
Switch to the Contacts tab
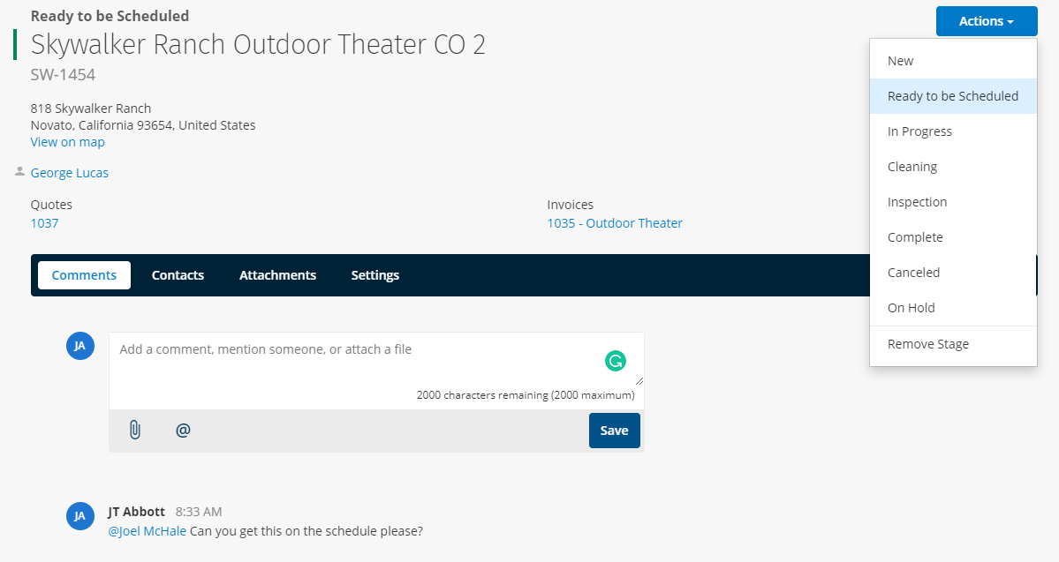[x=178, y=275]
